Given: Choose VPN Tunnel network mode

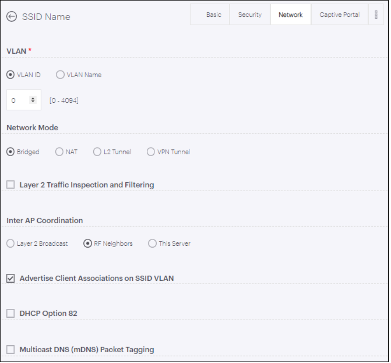Looking at the screenshot, I should click(151, 151).
